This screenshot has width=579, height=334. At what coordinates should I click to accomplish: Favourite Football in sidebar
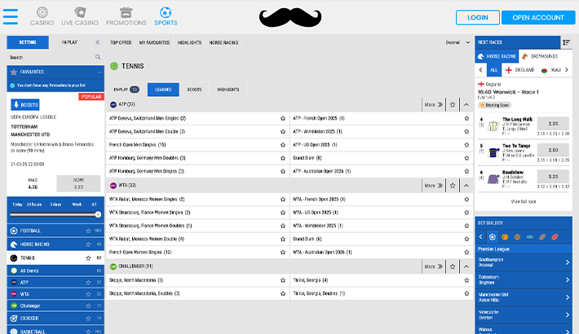pos(88,231)
